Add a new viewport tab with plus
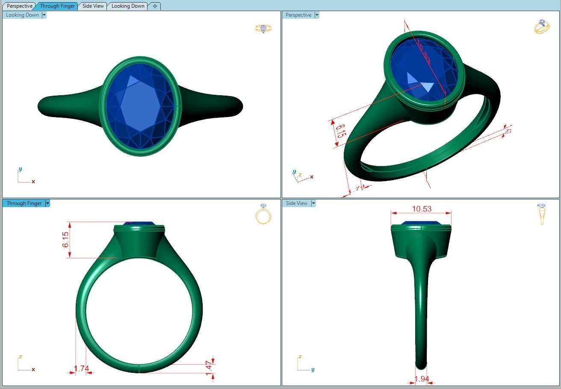The height and width of the screenshot is (389, 561). click(x=155, y=6)
